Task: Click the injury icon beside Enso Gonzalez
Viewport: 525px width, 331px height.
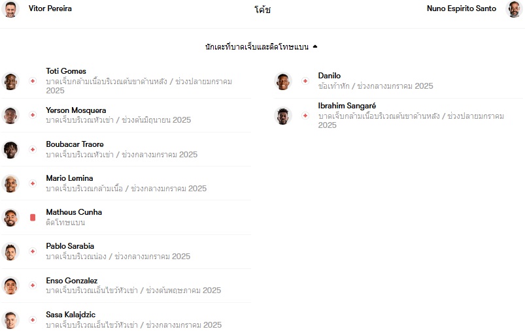Action: click(x=33, y=285)
